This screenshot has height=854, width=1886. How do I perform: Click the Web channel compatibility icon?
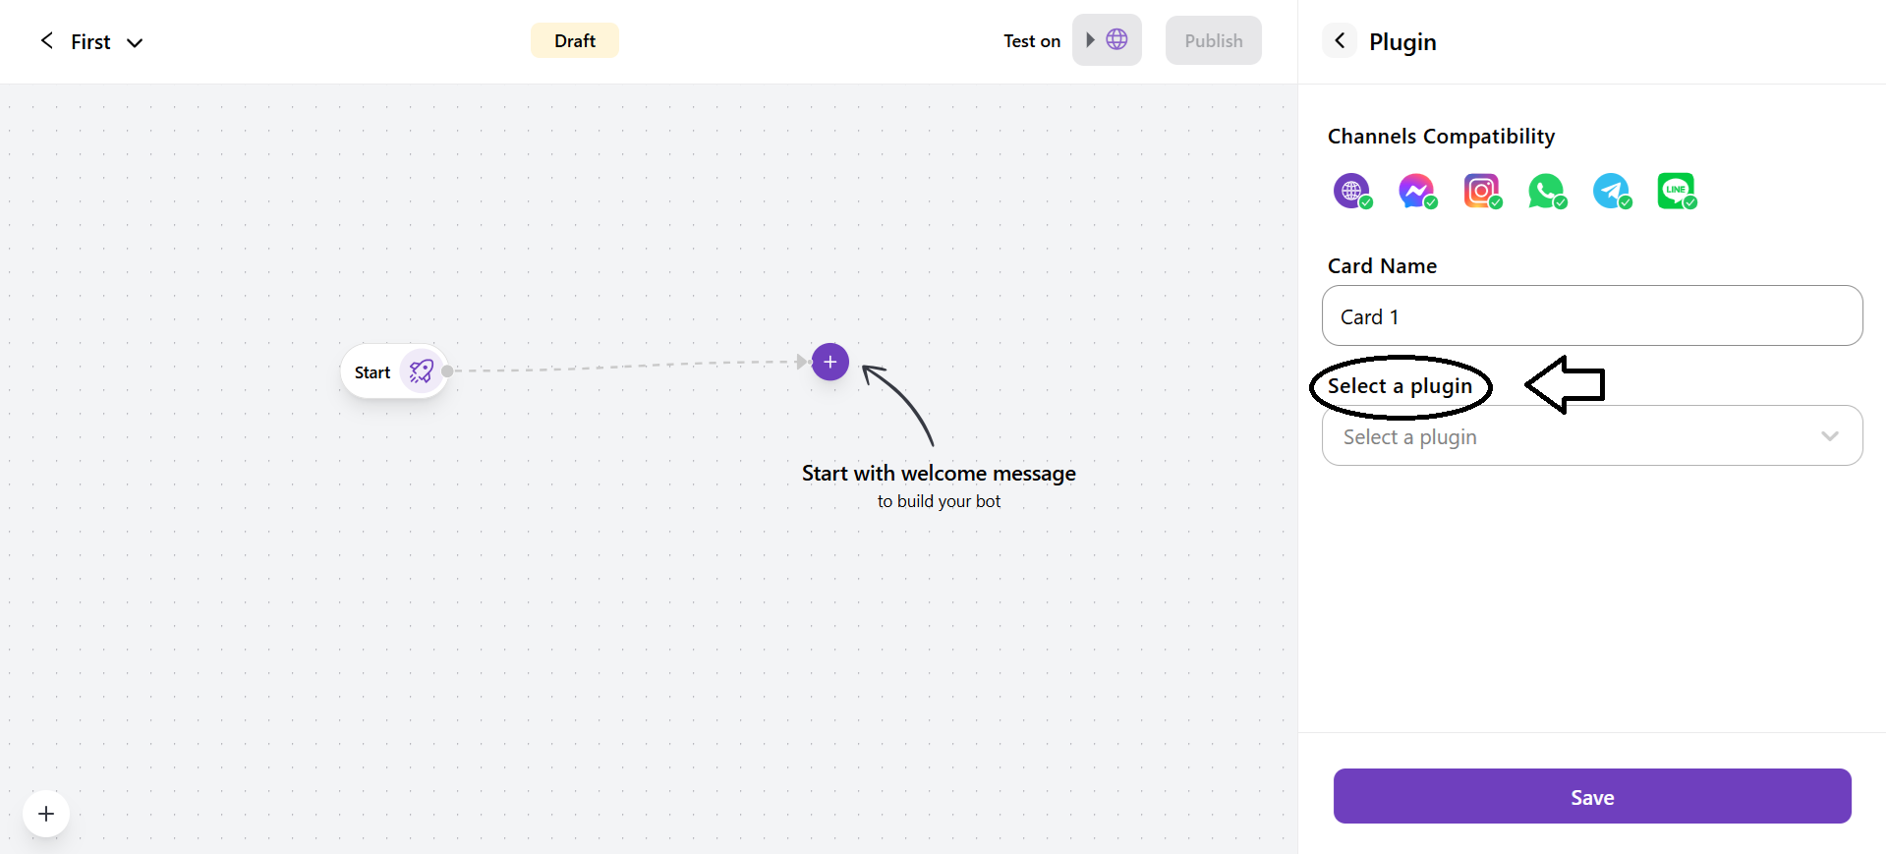(x=1351, y=191)
